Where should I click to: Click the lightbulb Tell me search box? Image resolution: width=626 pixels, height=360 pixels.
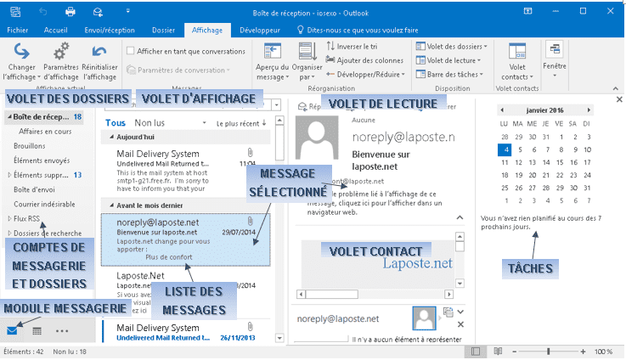tap(358, 31)
